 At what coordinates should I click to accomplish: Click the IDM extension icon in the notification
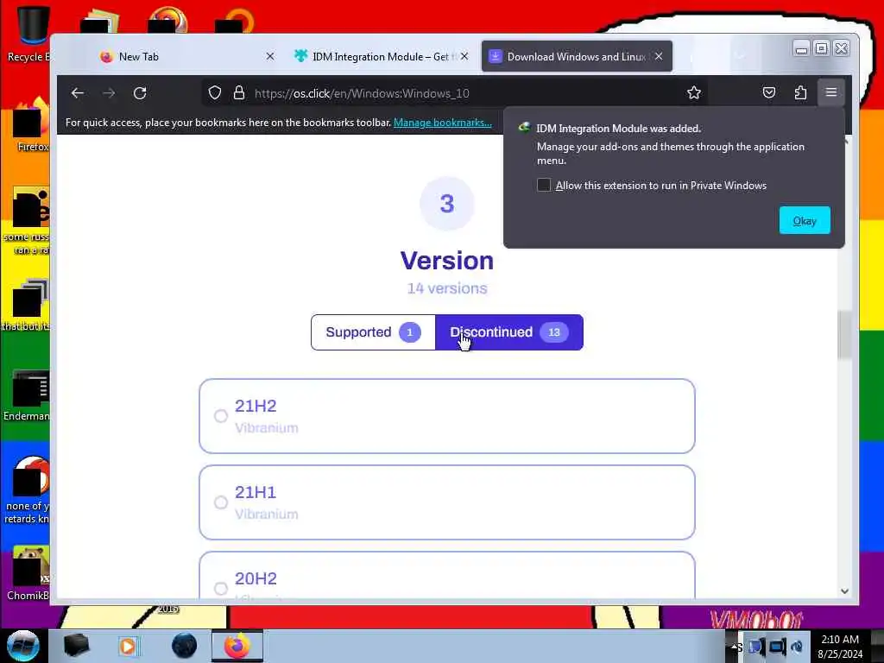(524, 128)
